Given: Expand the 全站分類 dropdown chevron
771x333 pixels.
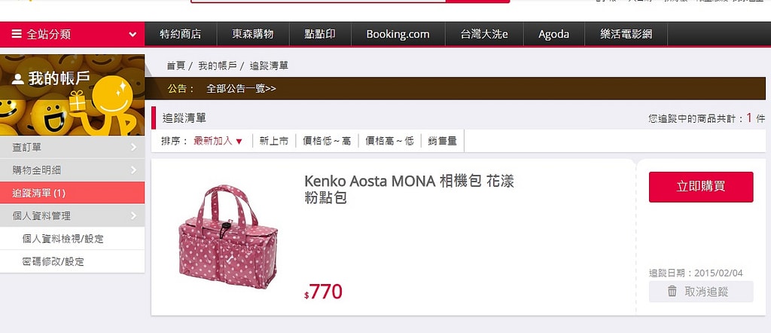Looking at the screenshot, I should tap(133, 35).
